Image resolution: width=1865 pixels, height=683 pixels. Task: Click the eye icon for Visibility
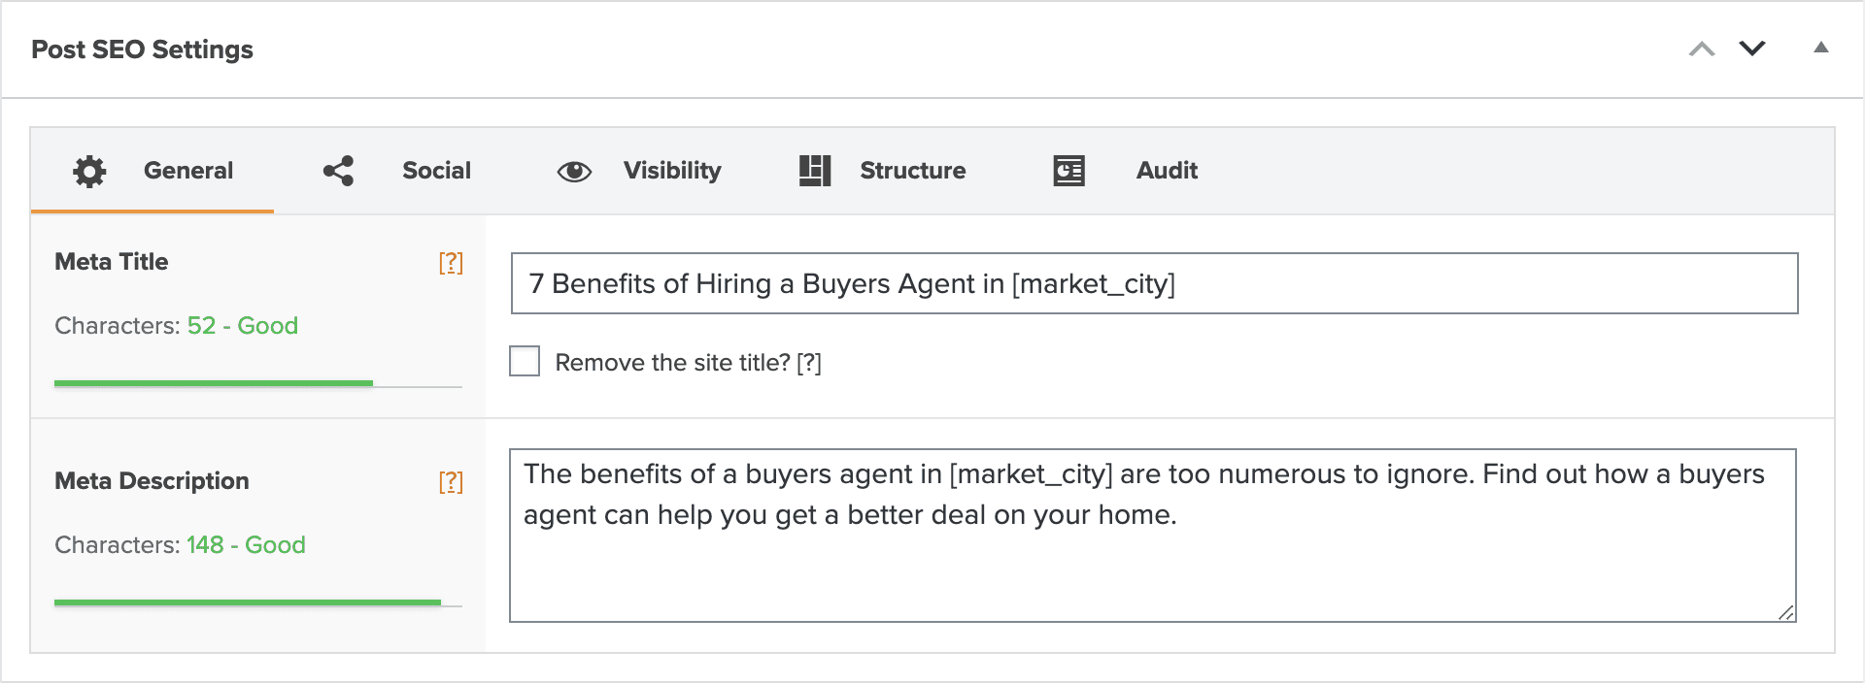point(574,172)
